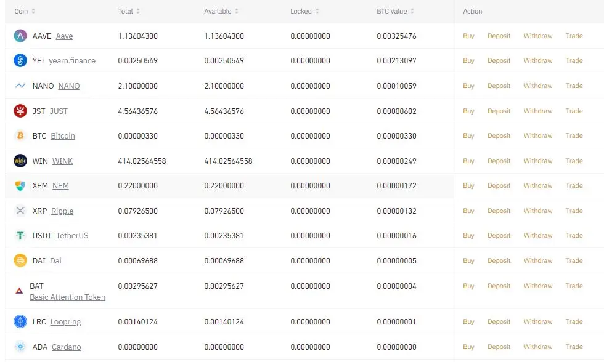Screen dimensions: 604x362
Task: Withdraw AAVE from its row
Action: pyautogui.click(x=537, y=36)
